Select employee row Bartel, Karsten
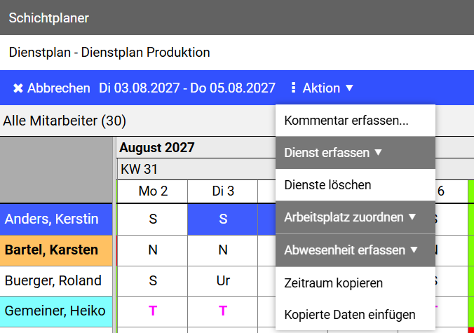This screenshot has width=474, height=333. [x=56, y=250]
